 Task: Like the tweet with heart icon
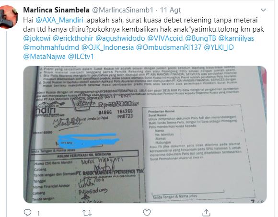[147, 213]
